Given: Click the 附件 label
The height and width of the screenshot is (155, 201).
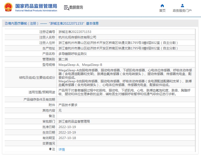Looking at the screenshot, I should click(52, 105).
